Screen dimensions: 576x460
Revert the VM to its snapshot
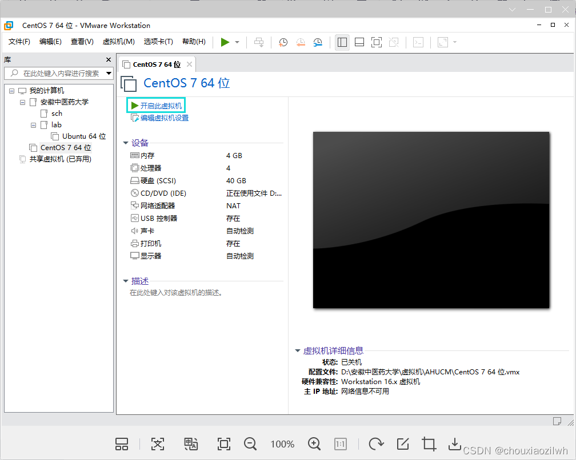pyautogui.click(x=301, y=42)
